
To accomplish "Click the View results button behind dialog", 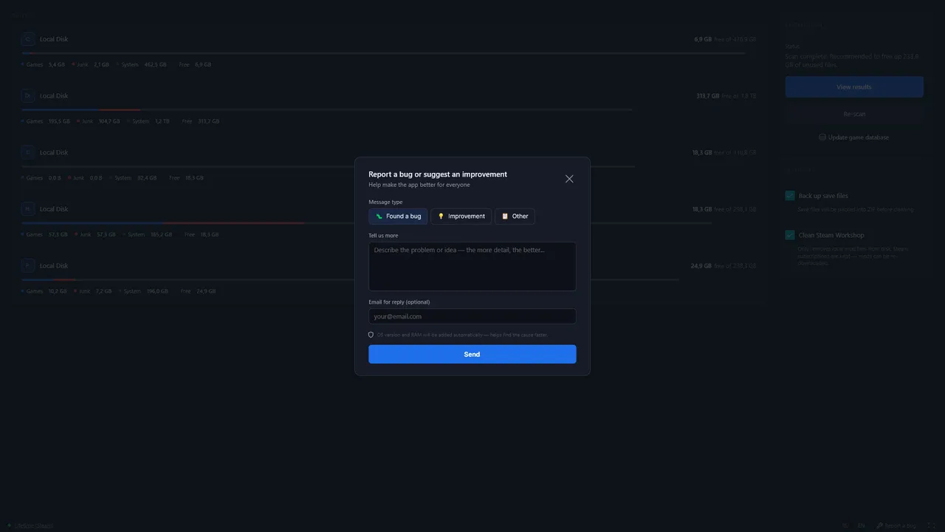I will pos(854,87).
